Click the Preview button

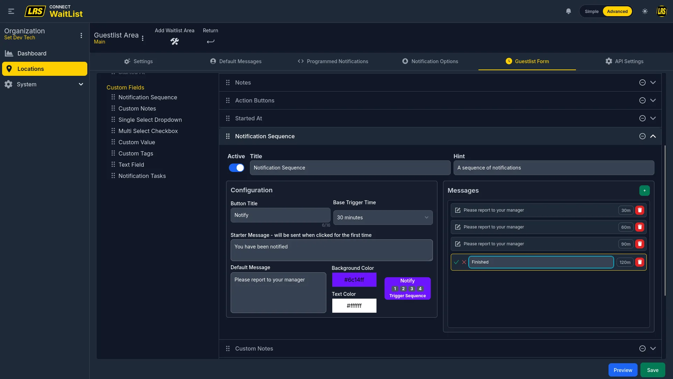tap(623, 370)
